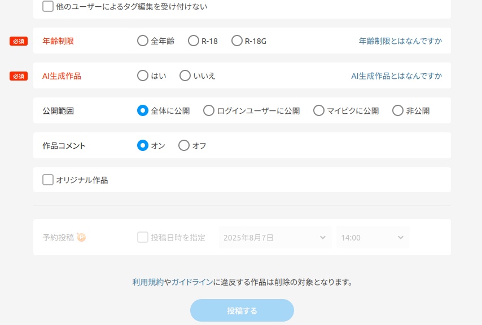The image size is (482, 325).
Task: Select the R-18 radio option
Action: tap(194, 41)
